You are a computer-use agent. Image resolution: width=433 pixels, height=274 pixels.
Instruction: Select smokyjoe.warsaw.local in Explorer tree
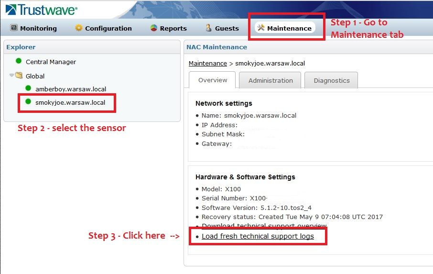tap(70, 102)
